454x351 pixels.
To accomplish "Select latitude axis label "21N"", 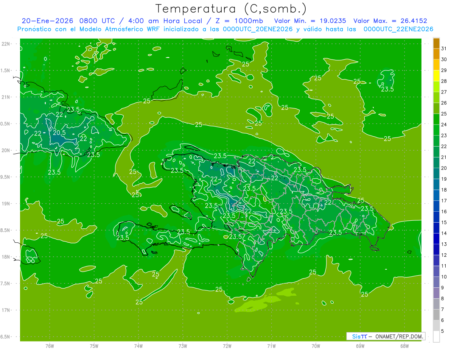I will click(x=5, y=97).
